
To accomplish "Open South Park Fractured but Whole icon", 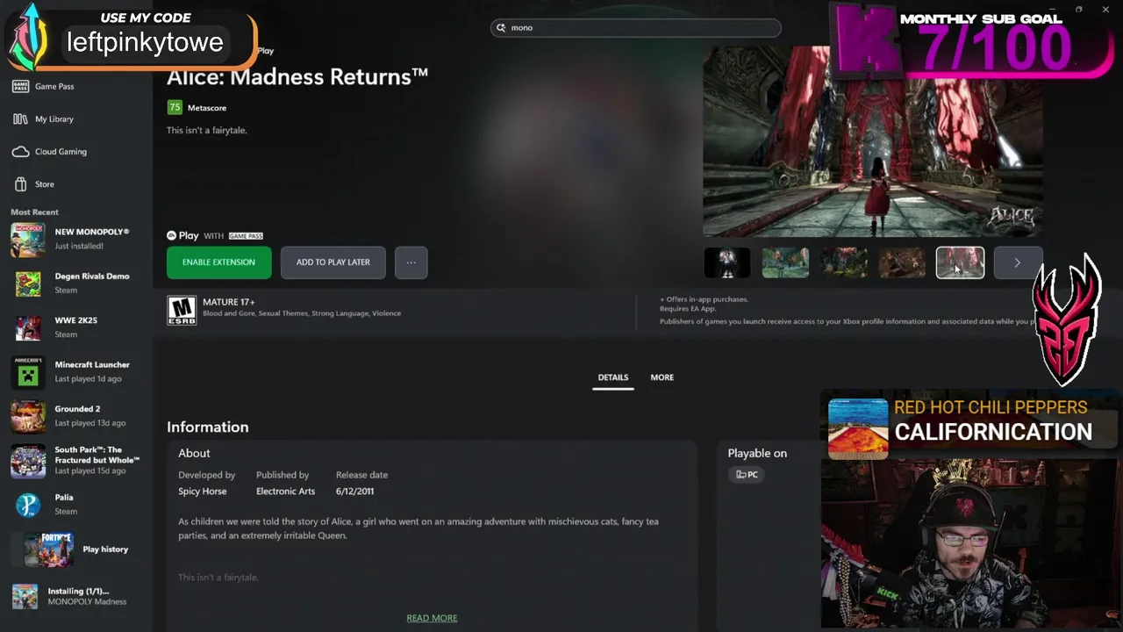I will [28, 461].
